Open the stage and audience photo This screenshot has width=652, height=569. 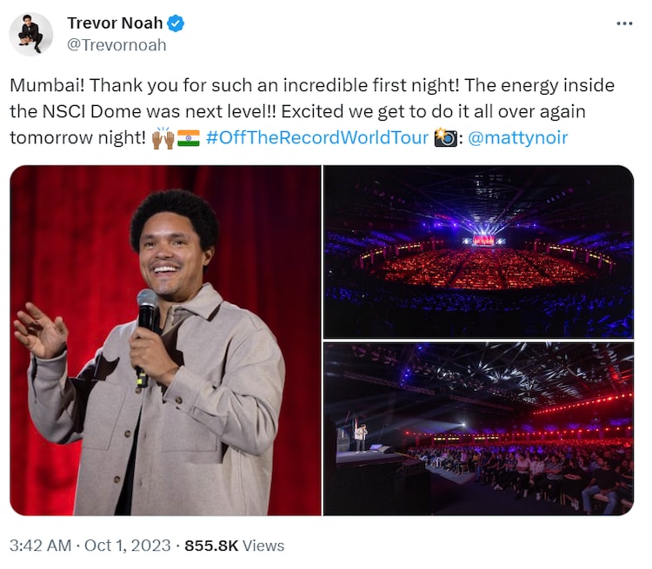(x=478, y=429)
